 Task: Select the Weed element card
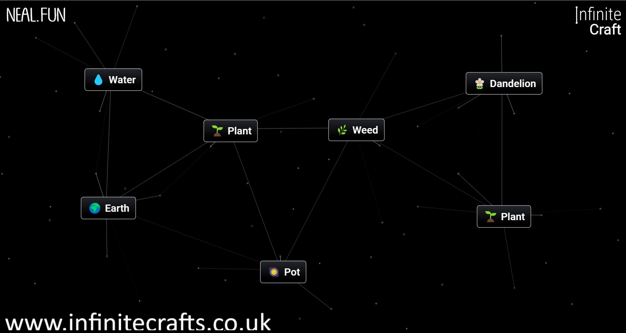click(x=356, y=130)
